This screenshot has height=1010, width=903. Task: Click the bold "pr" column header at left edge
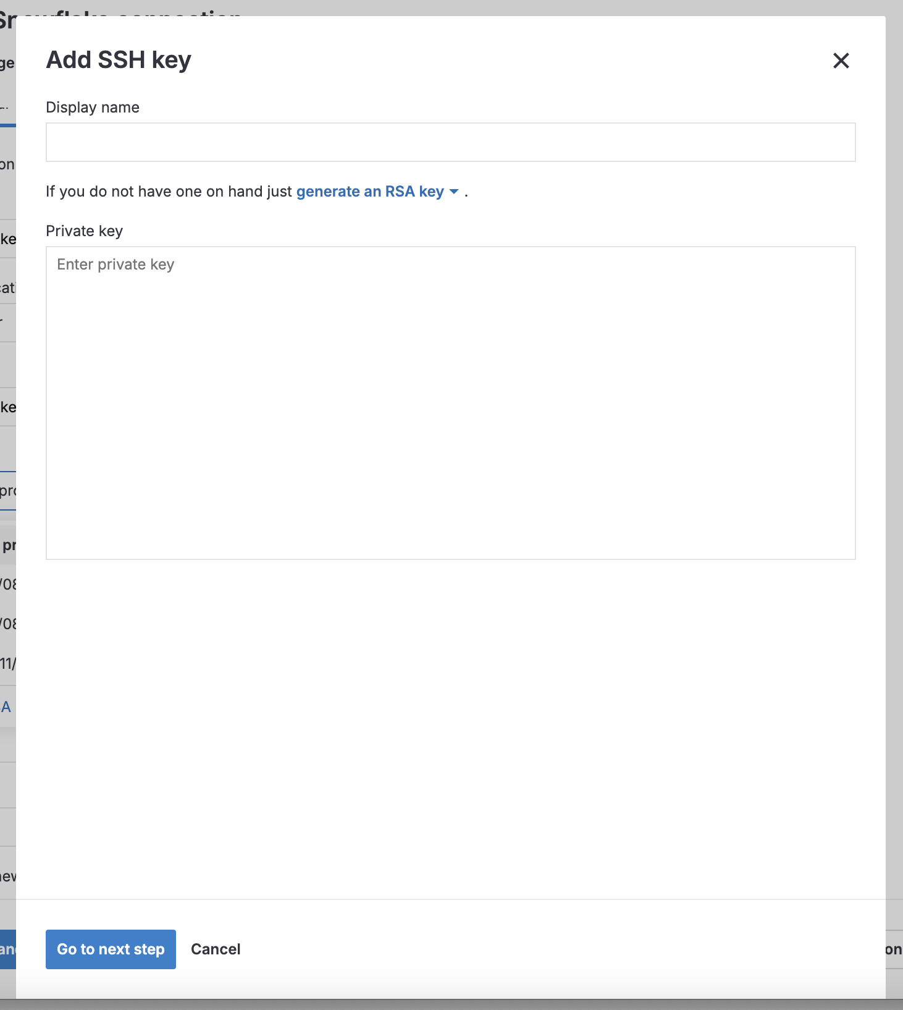[9, 545]
